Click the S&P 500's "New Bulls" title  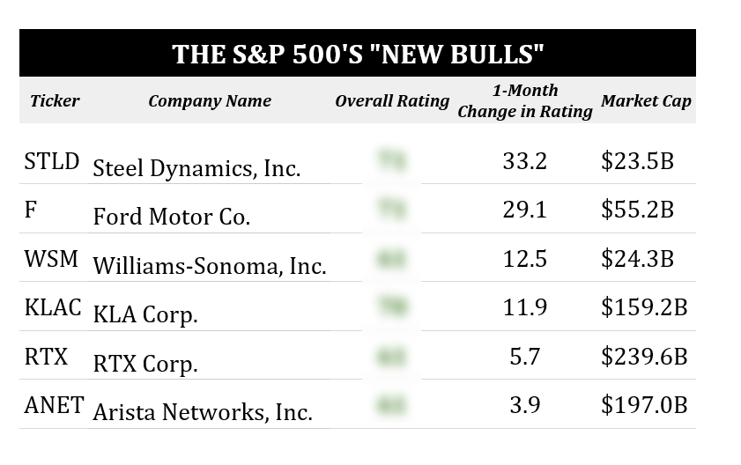358,54
